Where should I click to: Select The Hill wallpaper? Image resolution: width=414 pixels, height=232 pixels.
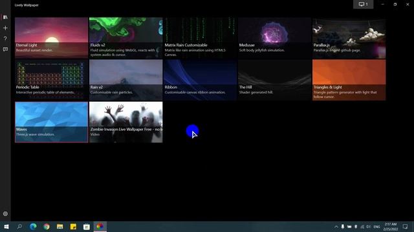coord(274,80)
